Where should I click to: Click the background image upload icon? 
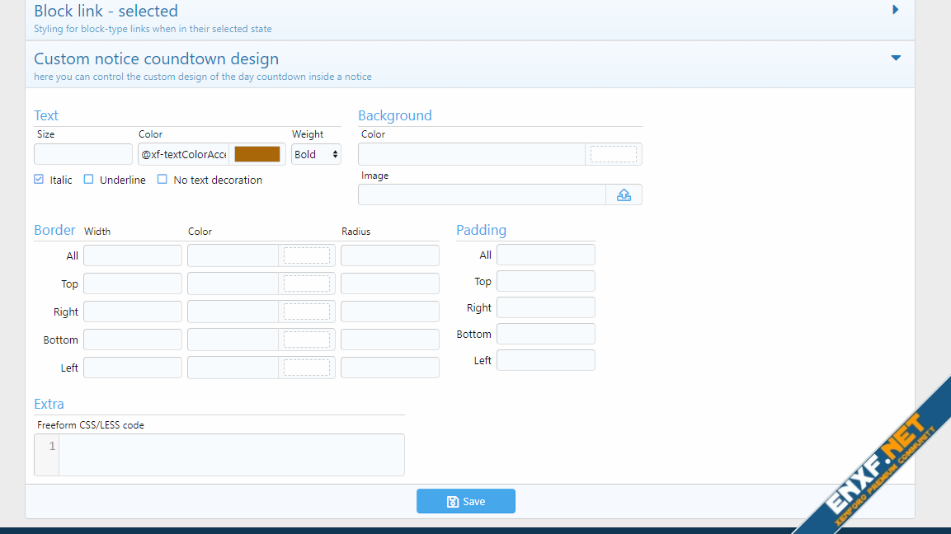point(624,194)
